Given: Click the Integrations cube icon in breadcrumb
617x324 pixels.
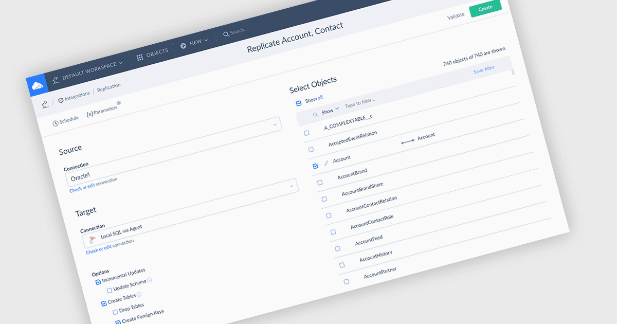Looking at the screenshot, I should 61,100.
